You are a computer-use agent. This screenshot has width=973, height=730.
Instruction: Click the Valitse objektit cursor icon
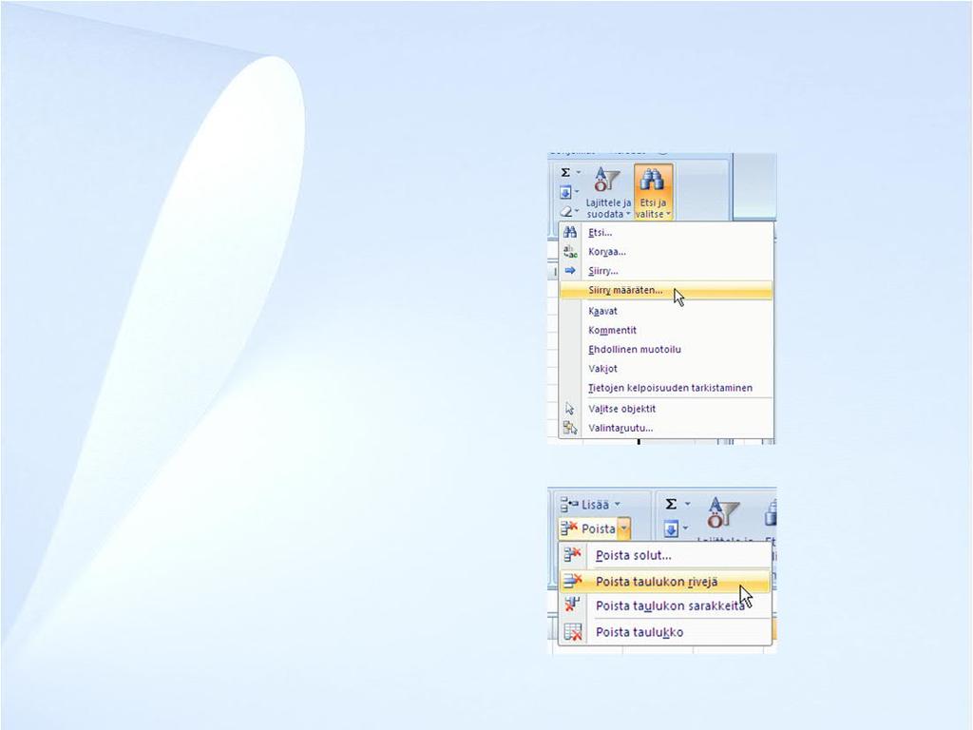(x=570, y=409)
